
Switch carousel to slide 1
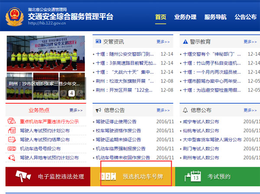point(47,93)
